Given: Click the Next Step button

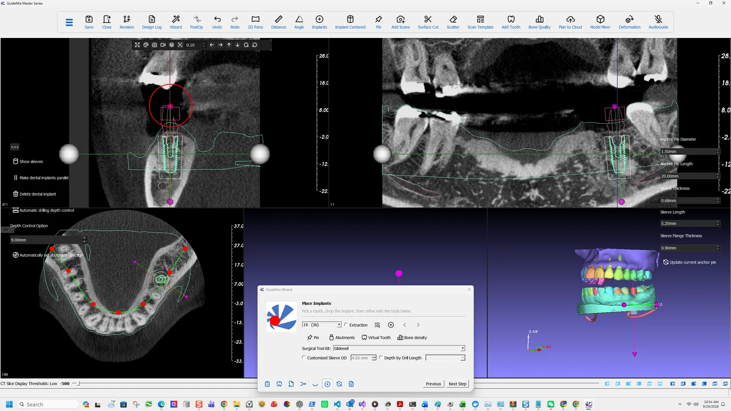Looking at the screenshot, I should coord(458,384).
